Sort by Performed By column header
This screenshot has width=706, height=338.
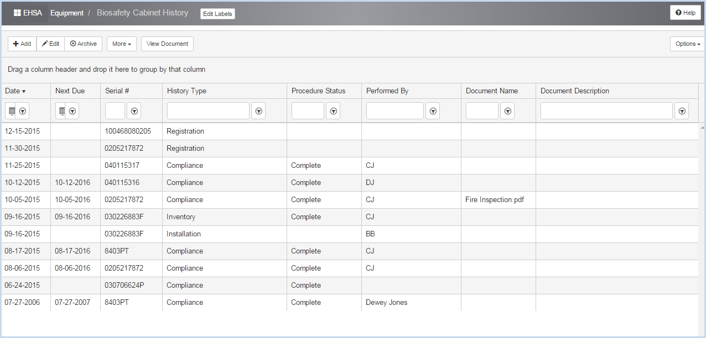coord(411,91)
